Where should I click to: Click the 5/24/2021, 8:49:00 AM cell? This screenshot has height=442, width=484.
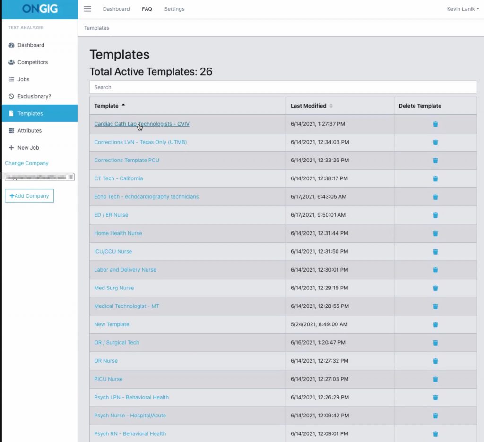(340, 324)
